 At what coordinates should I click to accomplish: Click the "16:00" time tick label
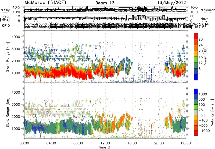(132, 143)
